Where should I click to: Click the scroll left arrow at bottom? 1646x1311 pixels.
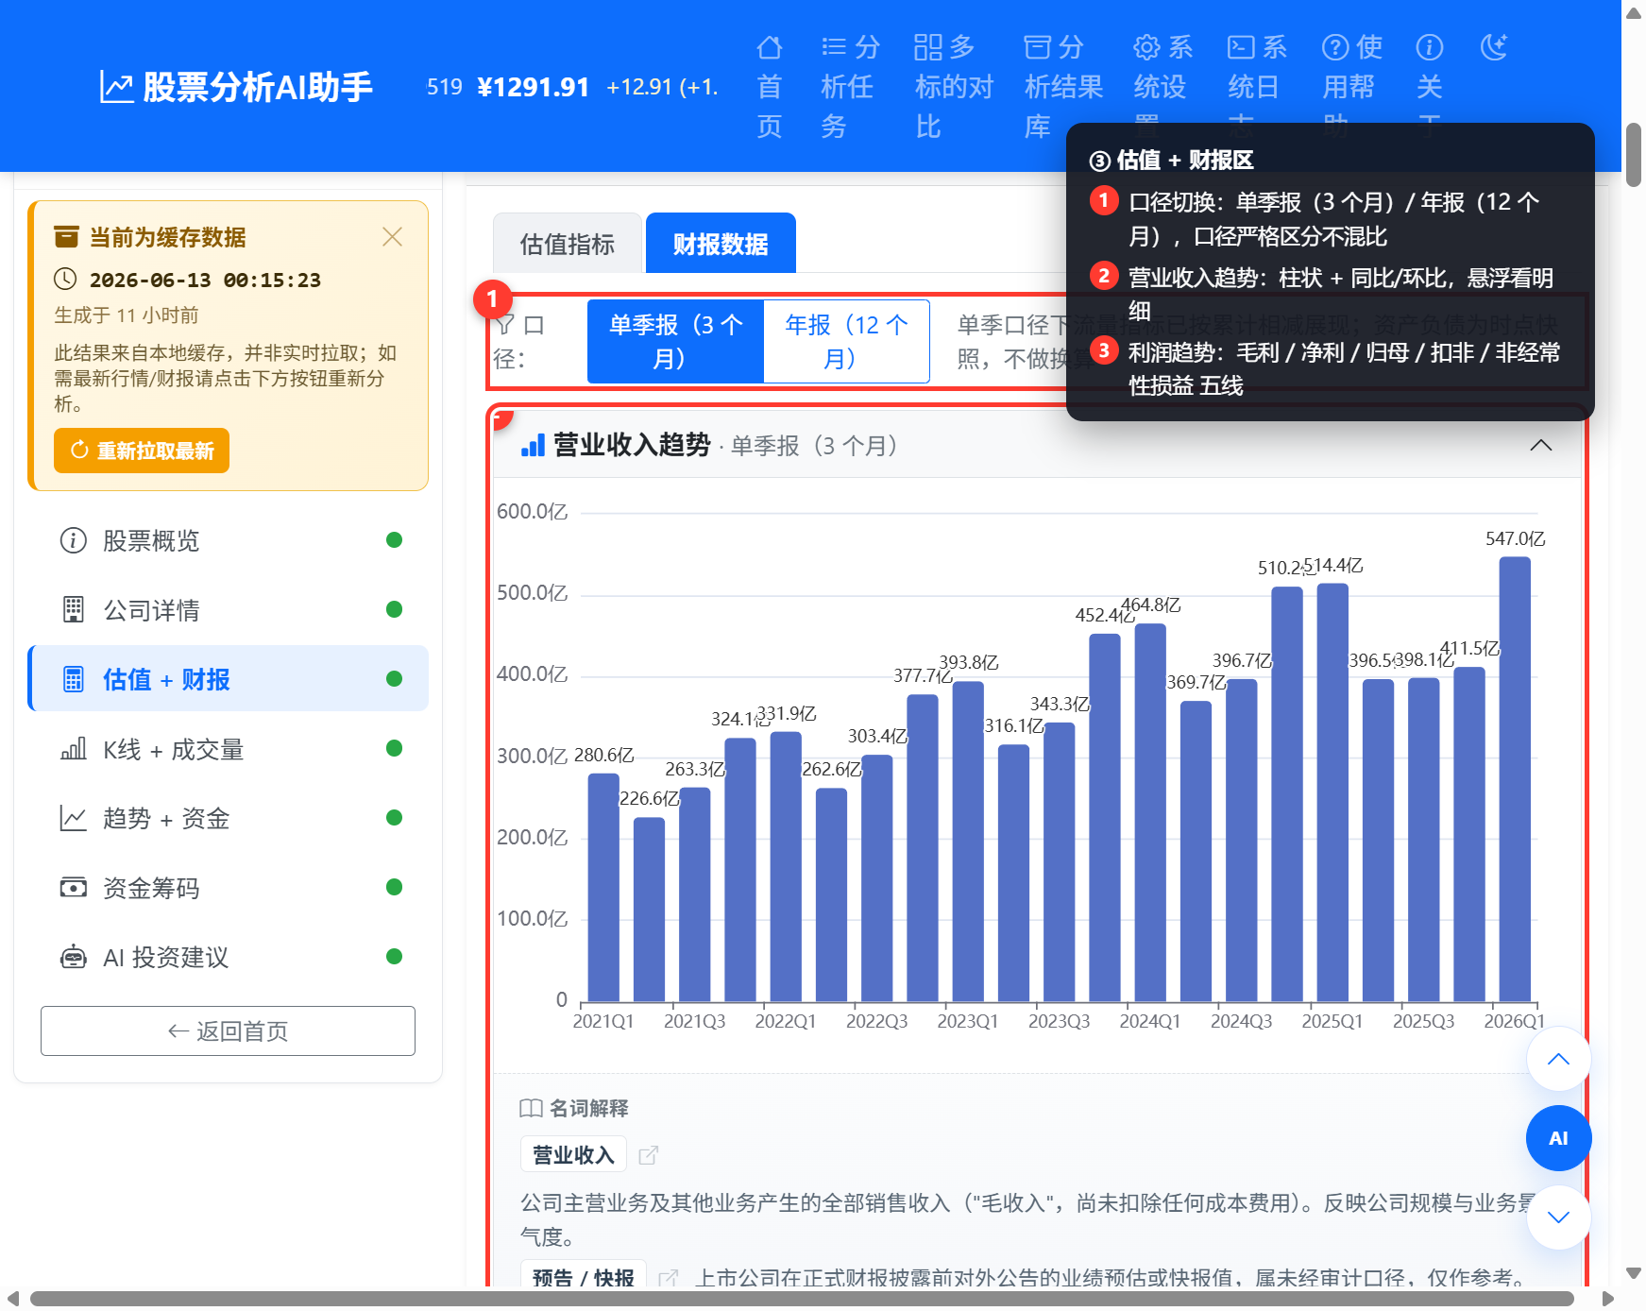[12, 1299]
